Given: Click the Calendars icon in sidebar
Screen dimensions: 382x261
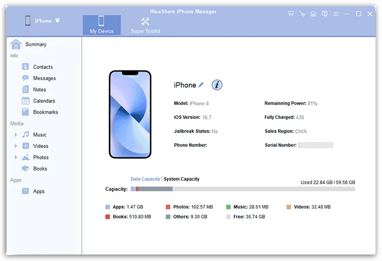Looking at the screenshot, I should coord(26,100).
